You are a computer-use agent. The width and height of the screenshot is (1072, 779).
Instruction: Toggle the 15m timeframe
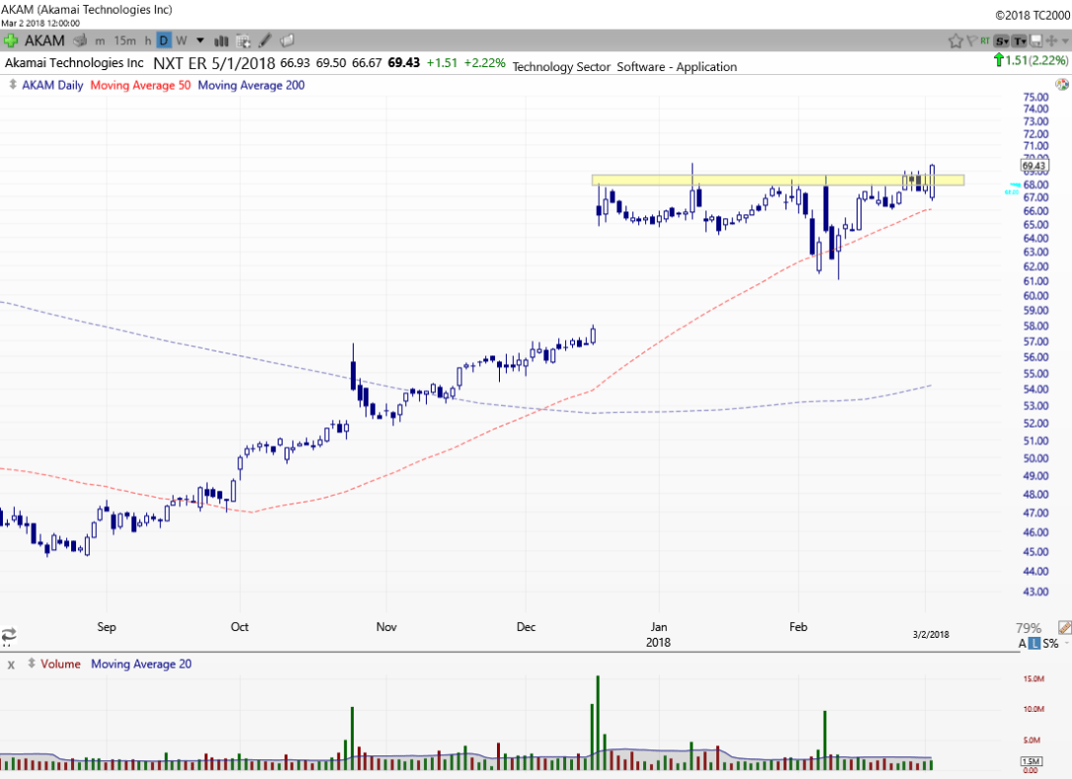[124, 40]
